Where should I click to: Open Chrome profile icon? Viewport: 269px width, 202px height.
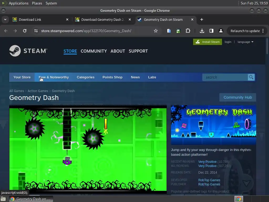(221, 31)
